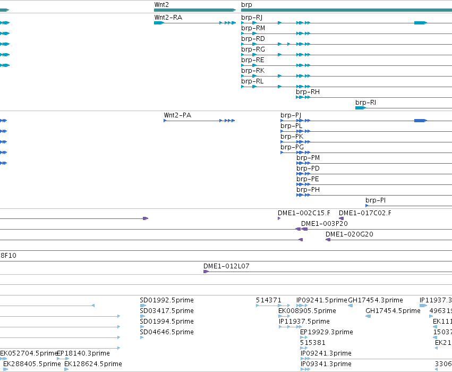
Task: Click the DME1-012L07 start marker
Action: (x=206, y=272)
